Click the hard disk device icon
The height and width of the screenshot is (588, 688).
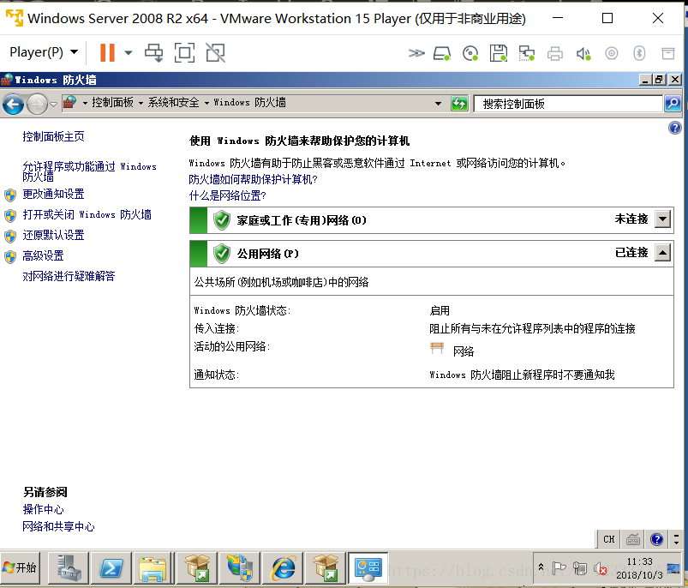pyautogui.click(x=442, y=53)
